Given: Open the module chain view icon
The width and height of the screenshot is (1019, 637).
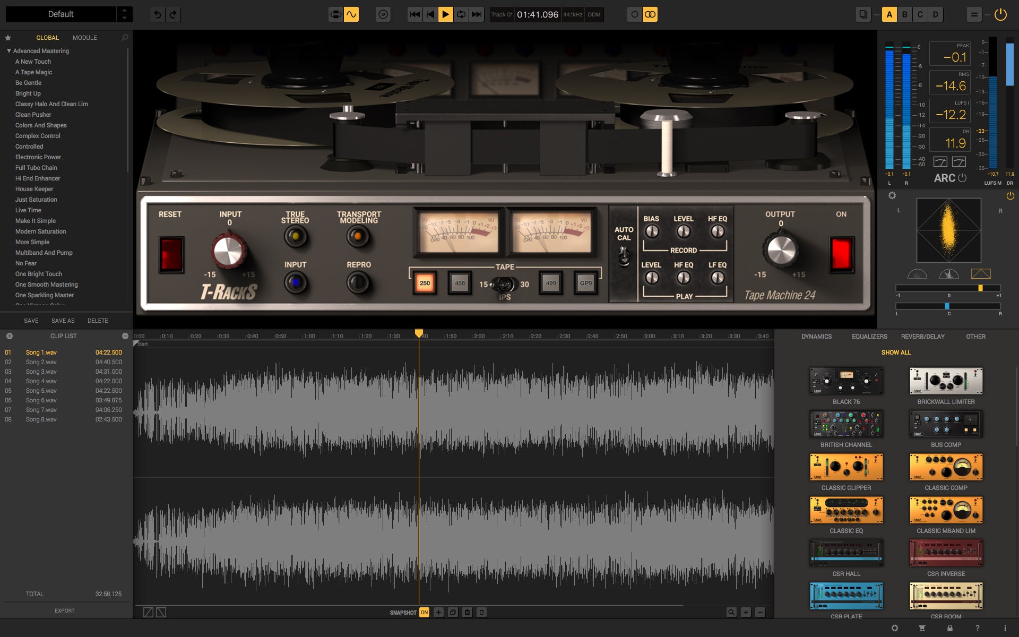Looking at the screenshot, I should [x=335, y=14].
